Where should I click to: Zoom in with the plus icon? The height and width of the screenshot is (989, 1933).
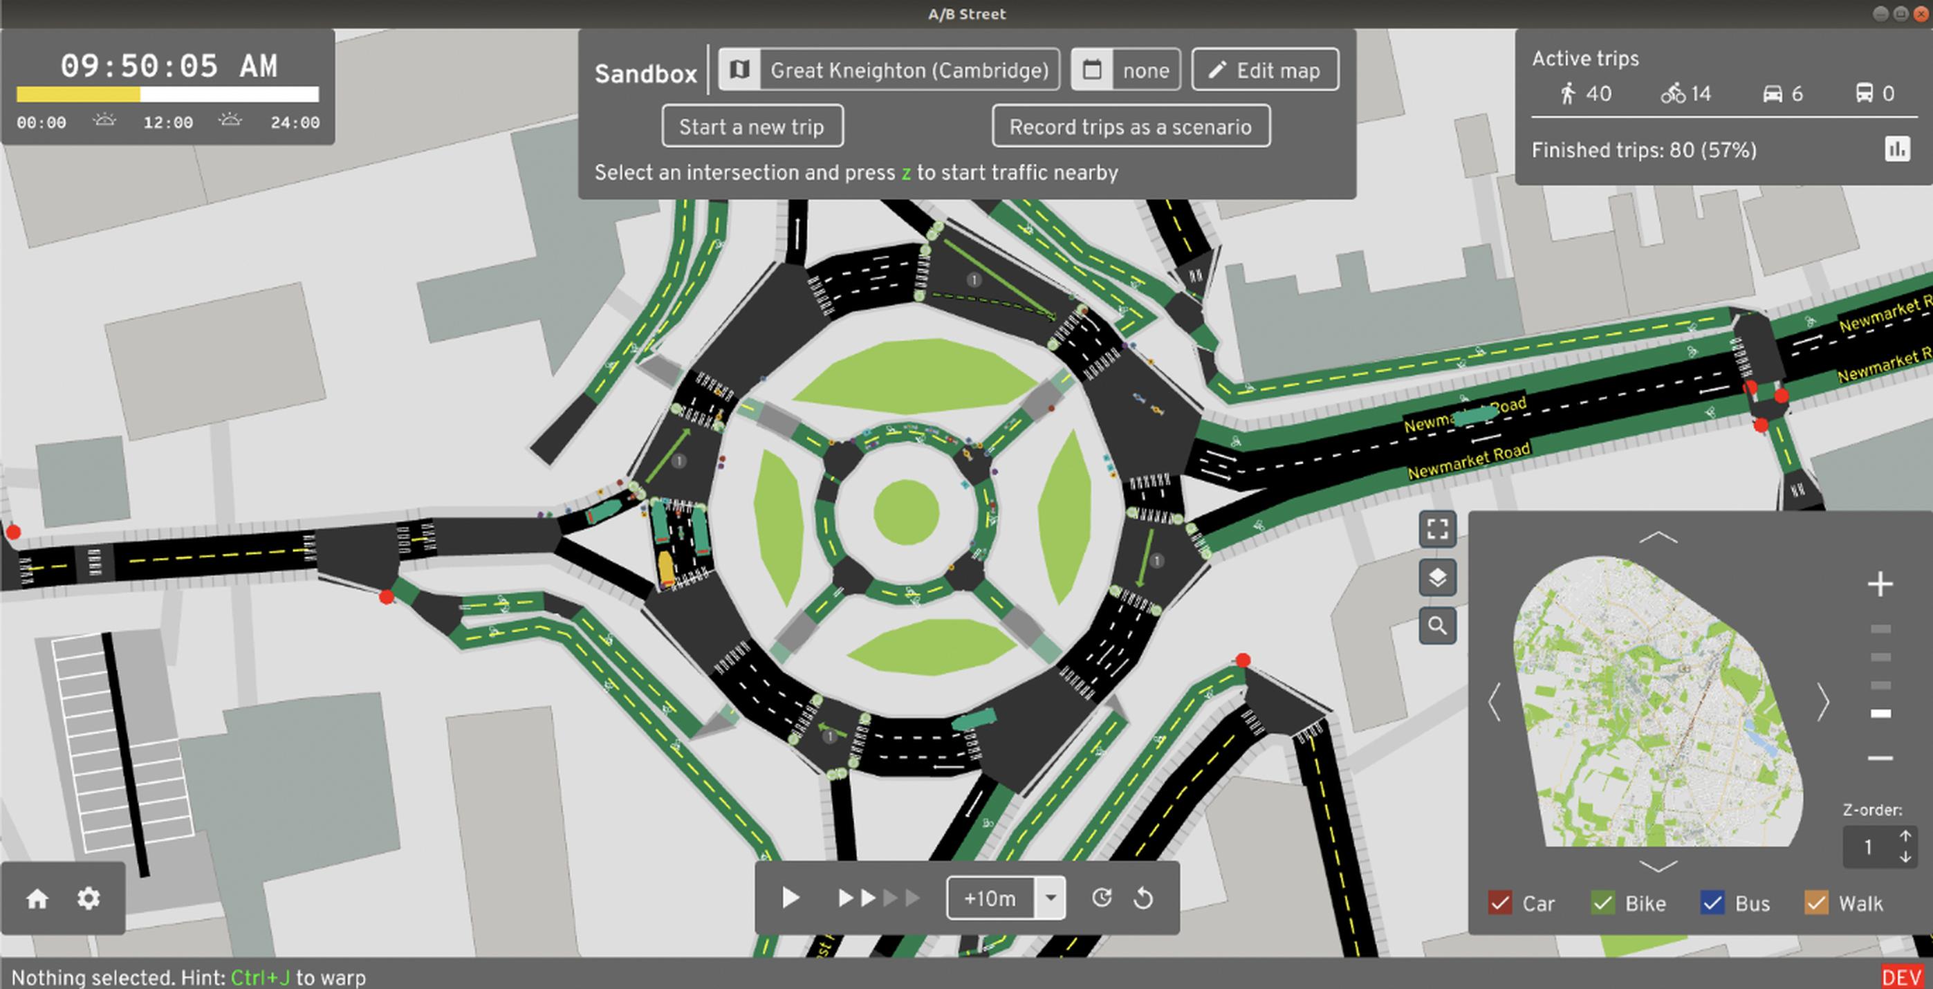point(1880,584)
